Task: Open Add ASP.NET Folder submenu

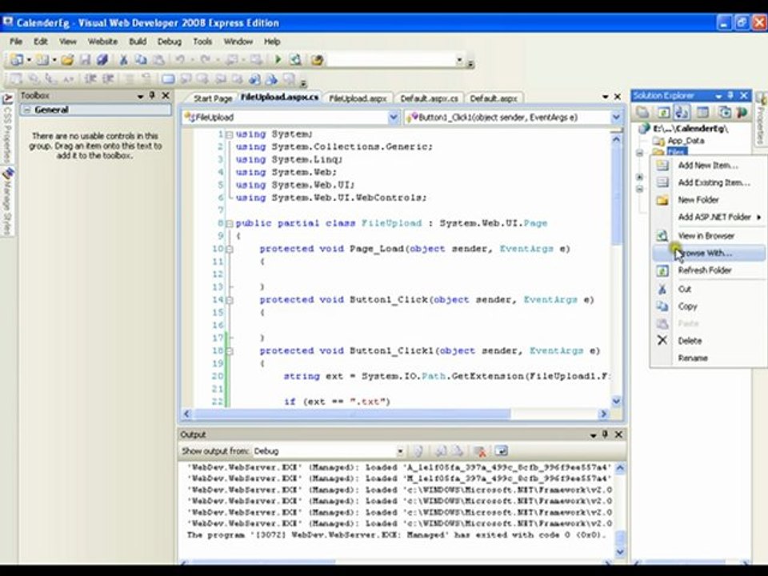Action: (708, 217)
